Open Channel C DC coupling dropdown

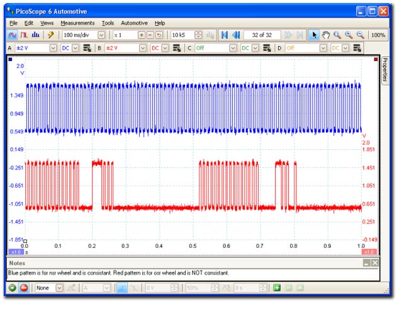point(255,48)
